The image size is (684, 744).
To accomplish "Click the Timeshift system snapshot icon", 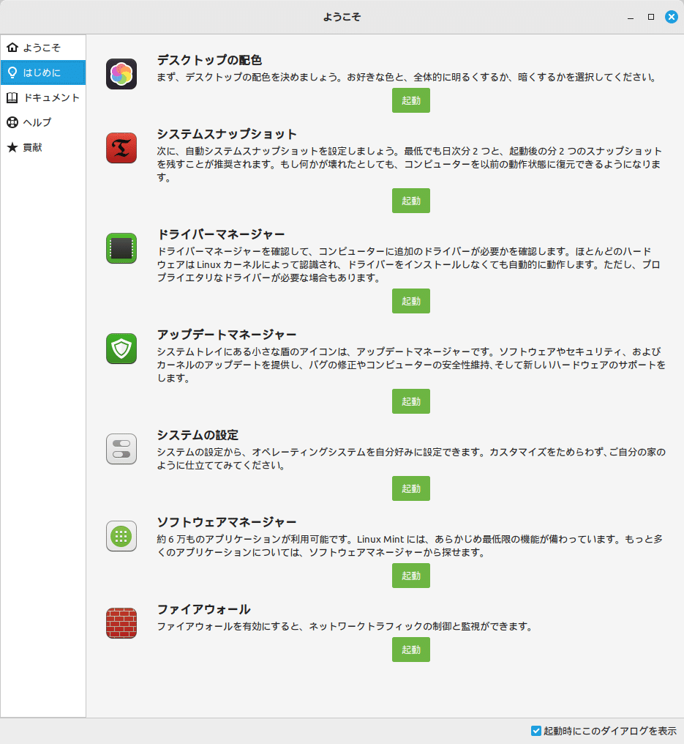I will (121, 148).
